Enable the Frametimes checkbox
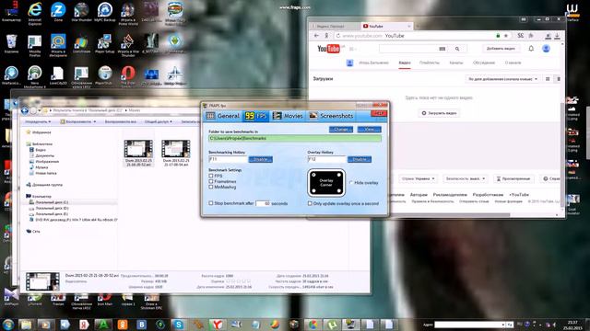 [x=211, y=181]
